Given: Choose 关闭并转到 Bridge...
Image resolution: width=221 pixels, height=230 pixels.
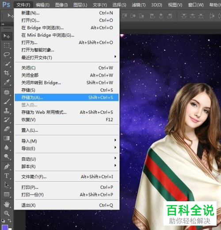Looking at the screenshot, I should [x=67, y=83].
